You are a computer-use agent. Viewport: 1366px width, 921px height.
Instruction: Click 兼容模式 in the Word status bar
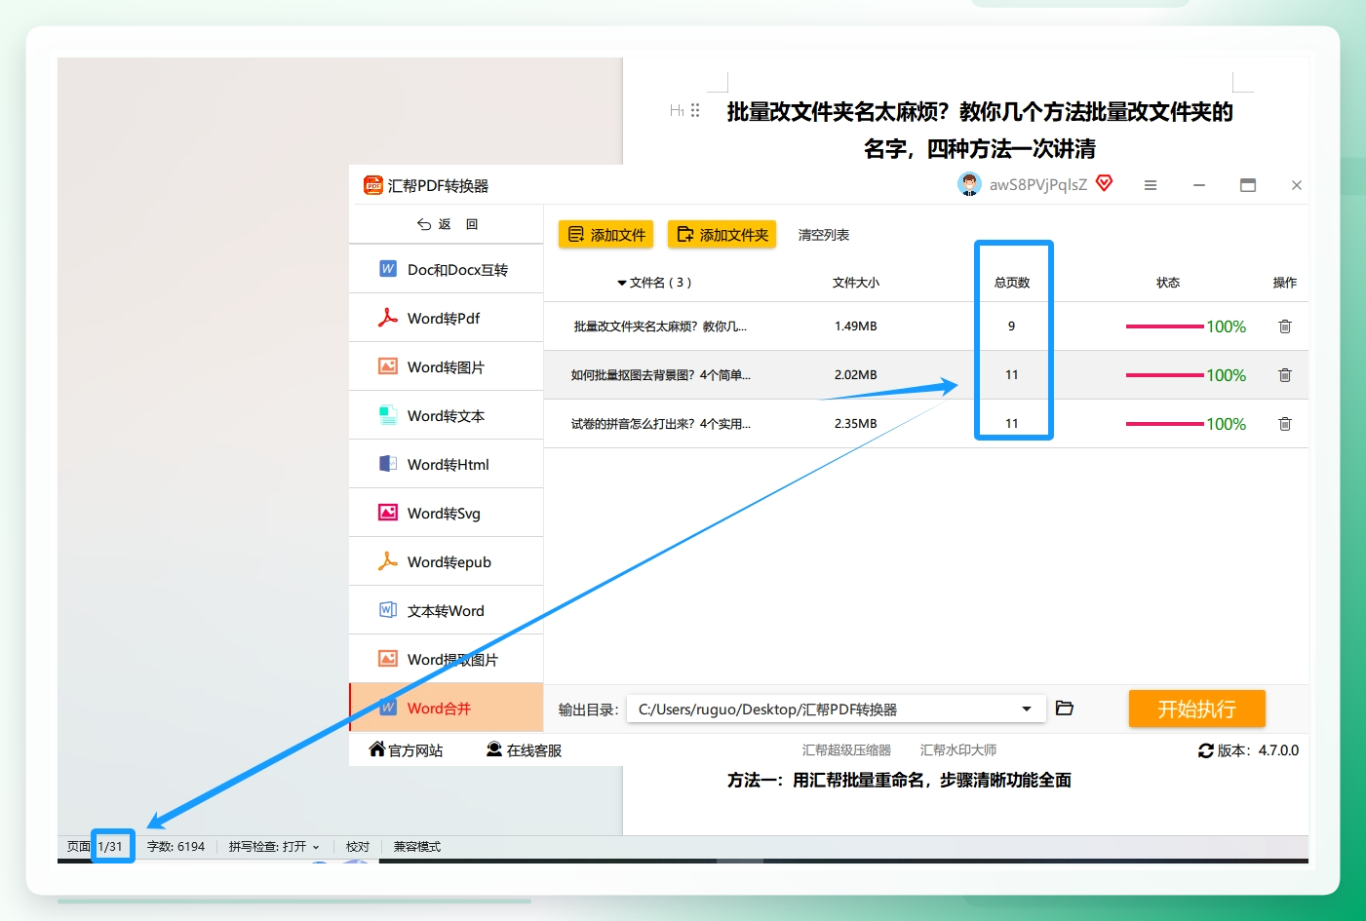tap(417, 846)
